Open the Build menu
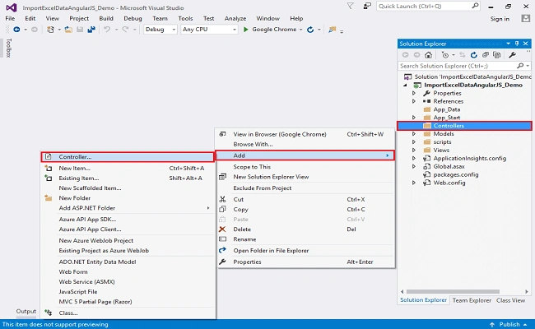 (x=106, y=18)
